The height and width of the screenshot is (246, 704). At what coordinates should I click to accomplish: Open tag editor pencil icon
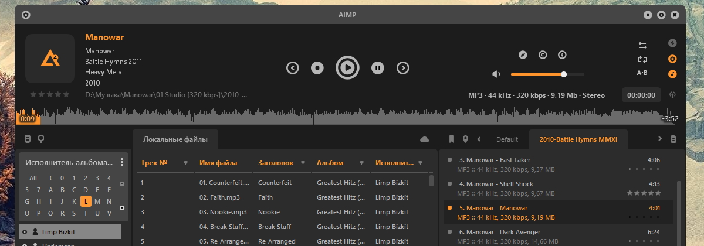tap(523, 54)
